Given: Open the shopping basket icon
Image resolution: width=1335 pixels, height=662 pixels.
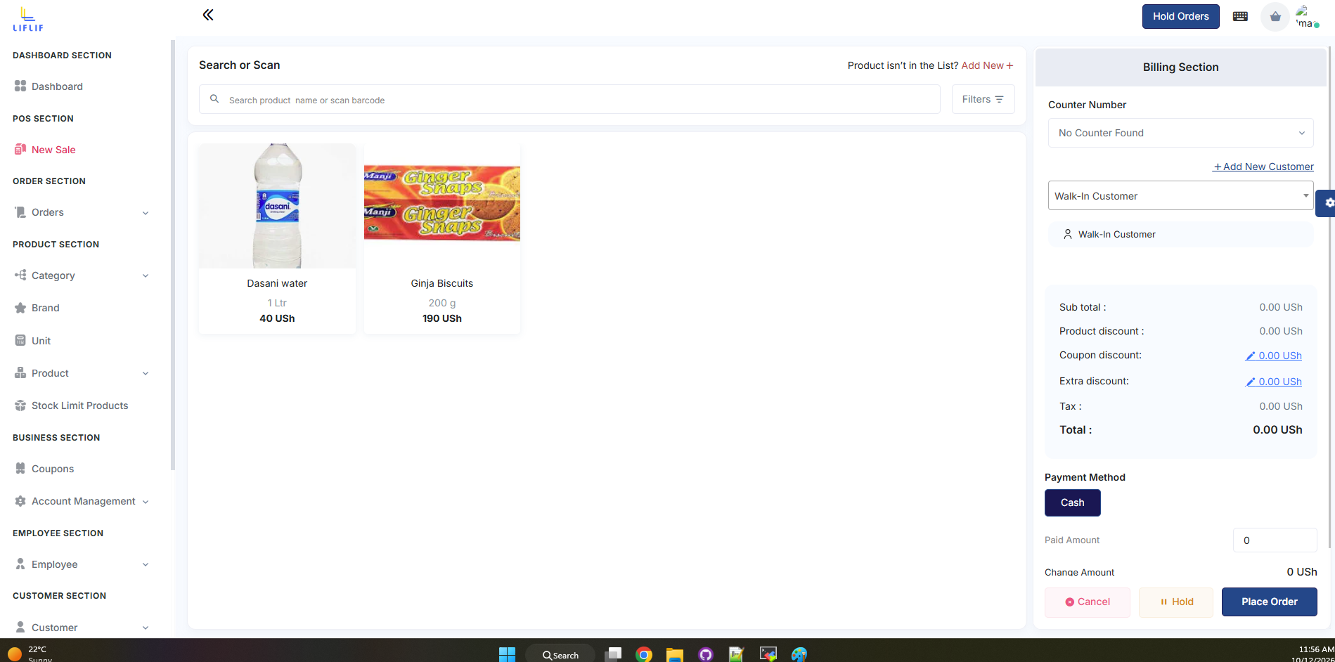Looking at the screenshot, I should coord(1275,16).
